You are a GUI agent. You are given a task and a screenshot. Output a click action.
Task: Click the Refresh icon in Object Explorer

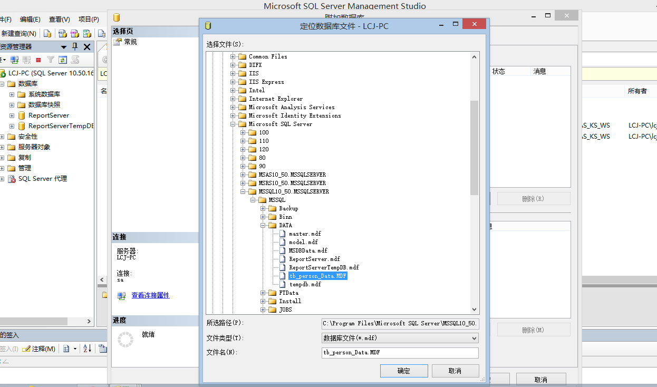(63, 60)
